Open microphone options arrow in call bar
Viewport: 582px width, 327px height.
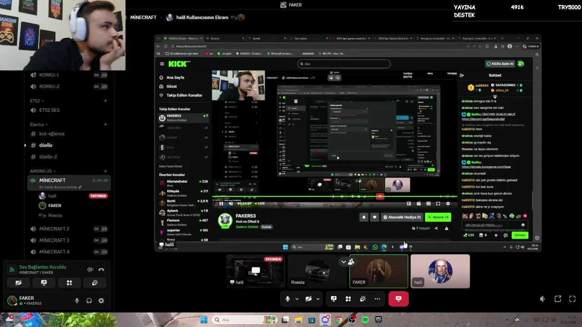click(x=297, y=299)
